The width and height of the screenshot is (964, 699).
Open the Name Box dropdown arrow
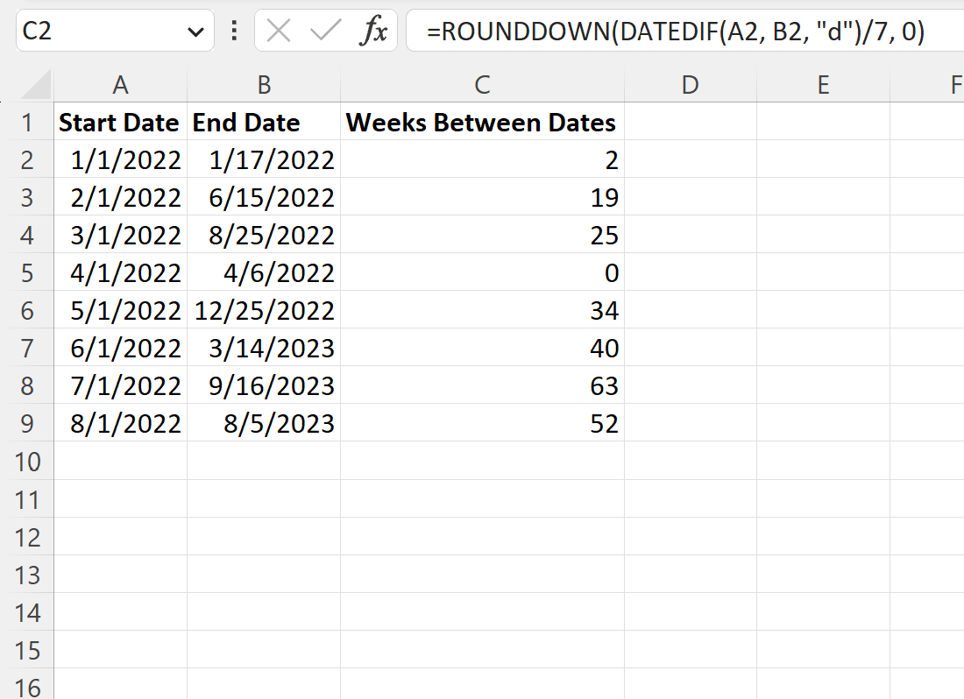197,29
